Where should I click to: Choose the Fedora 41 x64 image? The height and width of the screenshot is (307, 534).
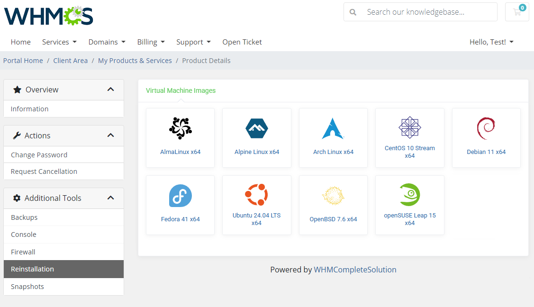click(x=180, y=205)
